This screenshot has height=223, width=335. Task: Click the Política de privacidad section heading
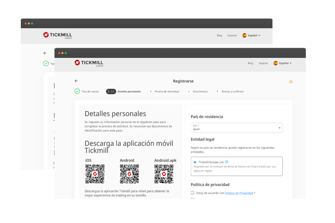tap(210, 185)
